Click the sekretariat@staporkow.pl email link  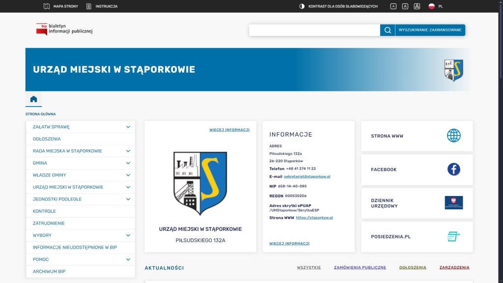(307, 176)
